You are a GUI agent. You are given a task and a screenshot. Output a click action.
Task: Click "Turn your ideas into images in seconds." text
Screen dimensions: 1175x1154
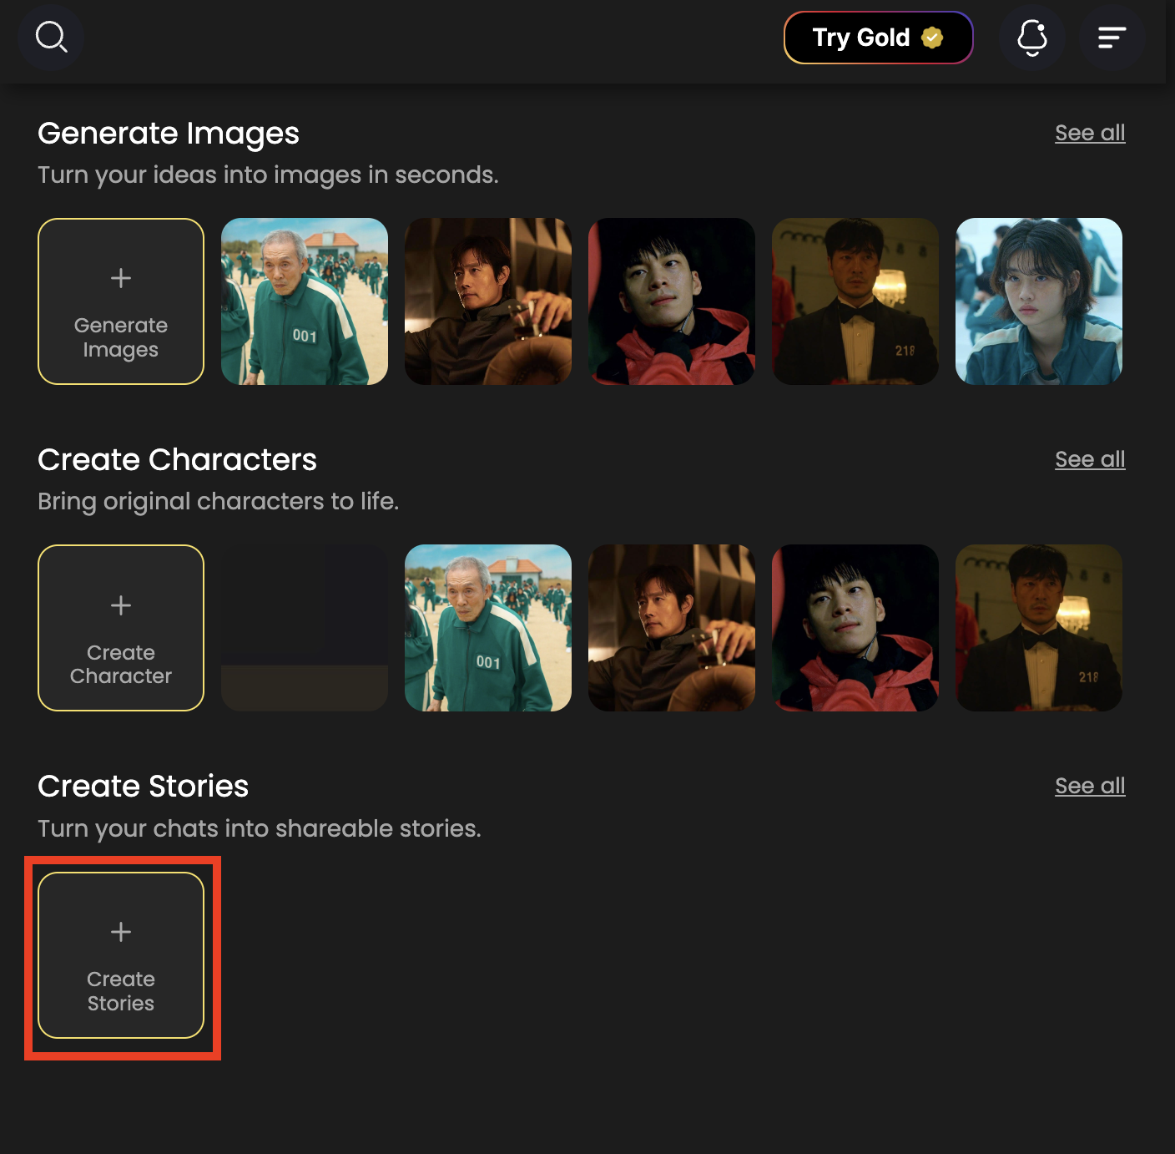[x=268, y=175]
